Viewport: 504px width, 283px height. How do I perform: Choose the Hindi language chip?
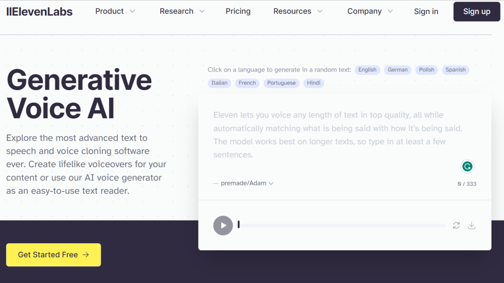click(x=313, y=83)
